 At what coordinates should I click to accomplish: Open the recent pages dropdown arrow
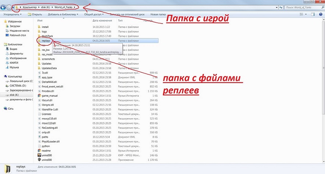tap(13, 8)
